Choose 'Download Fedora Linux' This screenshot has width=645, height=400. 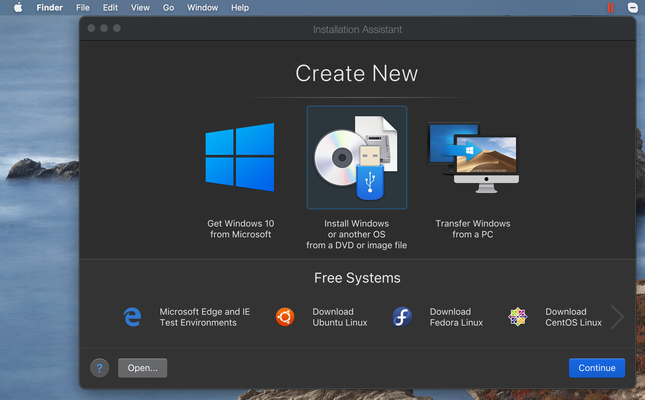click(456, 317)
